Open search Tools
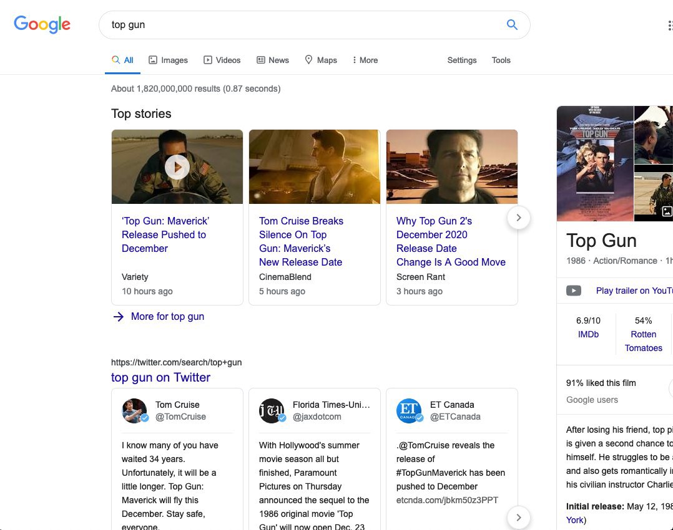This screenshot has height=530, width=673. pyautogui.click(x=501, y=60)
